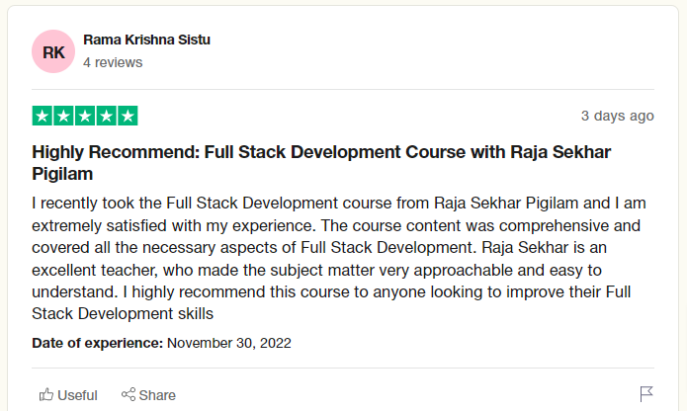This screenshot has height=411, width=687.
Task: Click the second green rating star
Action: [x=63, y=116]
